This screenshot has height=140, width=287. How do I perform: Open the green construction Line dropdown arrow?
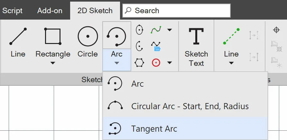pyautogui.click(x=231, y=63)
